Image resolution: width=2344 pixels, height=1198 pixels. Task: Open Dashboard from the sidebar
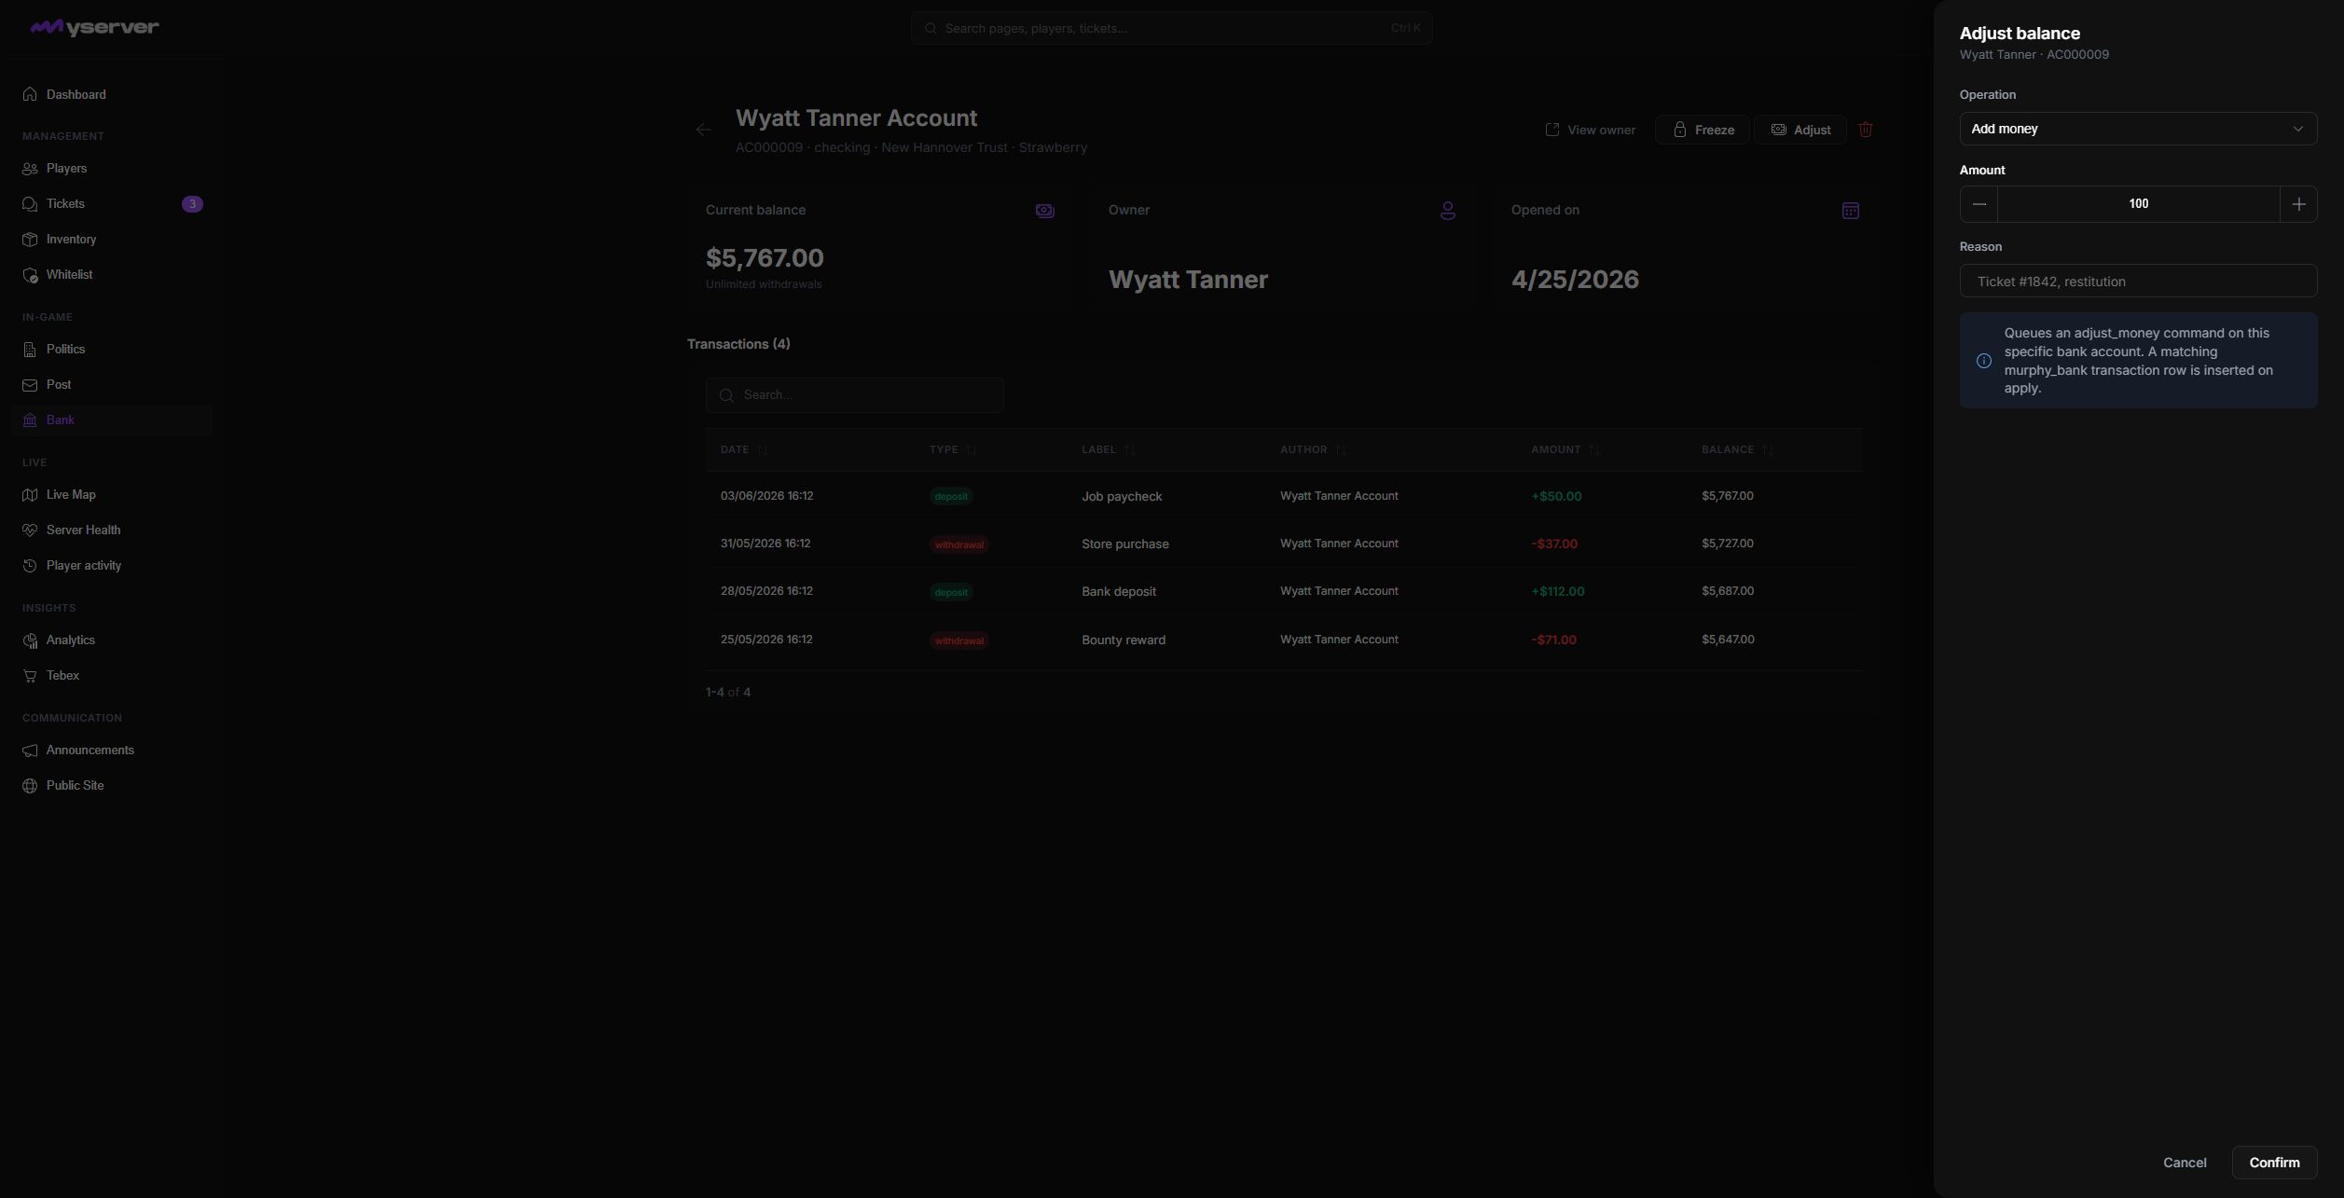pyautogui.click(x=112, y=94)
